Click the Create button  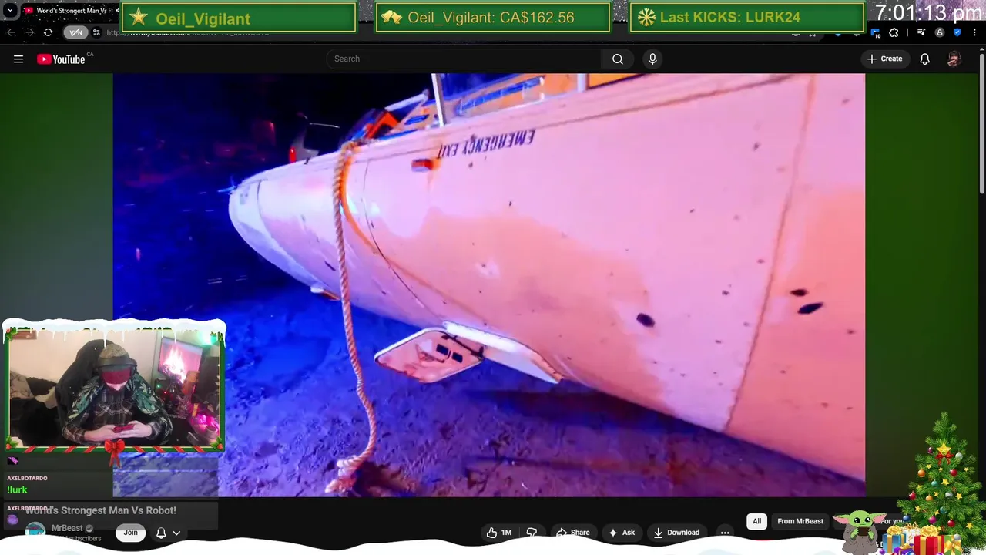point(884,59)
